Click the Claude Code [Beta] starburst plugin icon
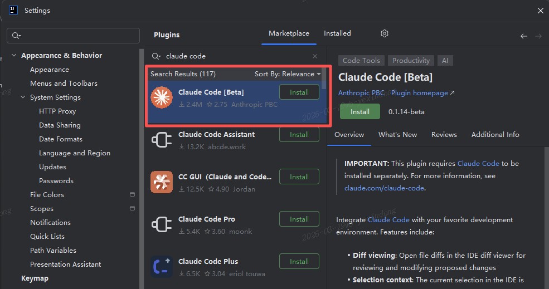This screenshot has width=549, height=289. coord(162,97)
